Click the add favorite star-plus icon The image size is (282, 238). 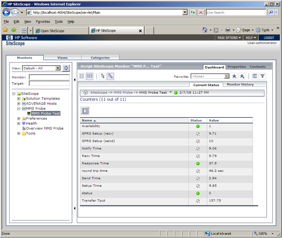coord(234,76)
